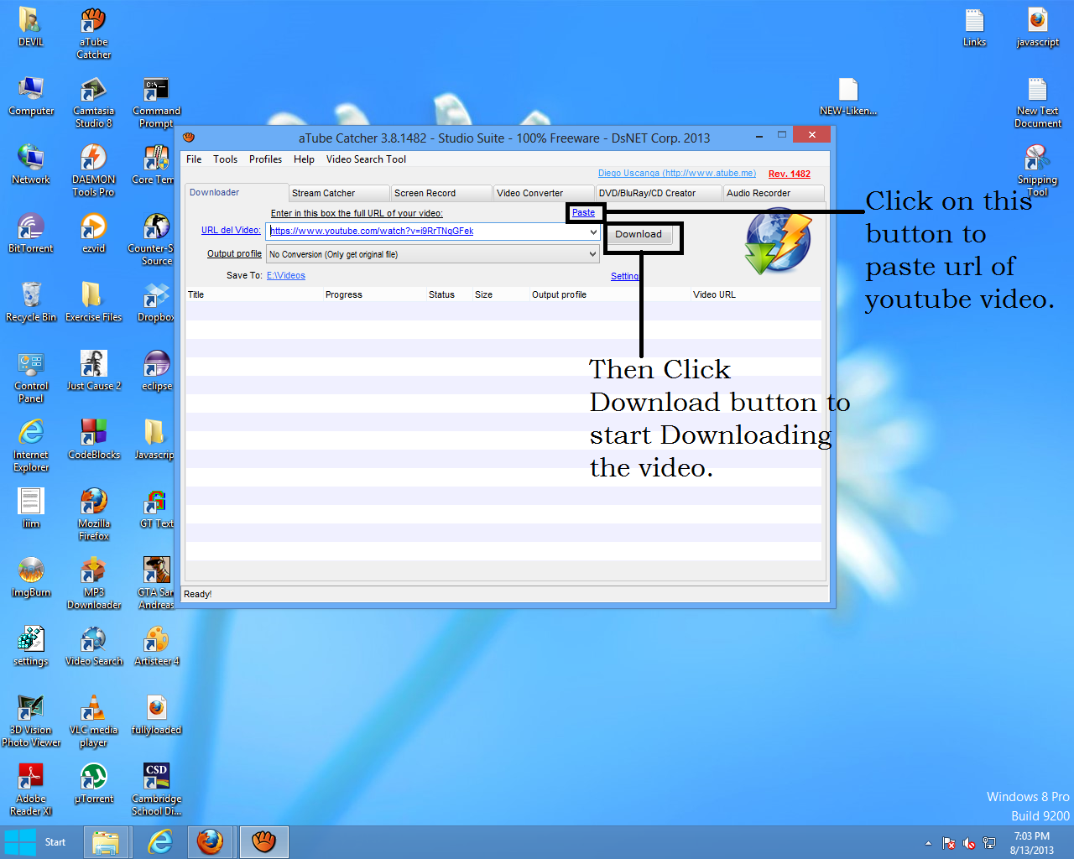1074x859 pixels.
Task: Switch to the Screen Record tab
Action: 441,193
